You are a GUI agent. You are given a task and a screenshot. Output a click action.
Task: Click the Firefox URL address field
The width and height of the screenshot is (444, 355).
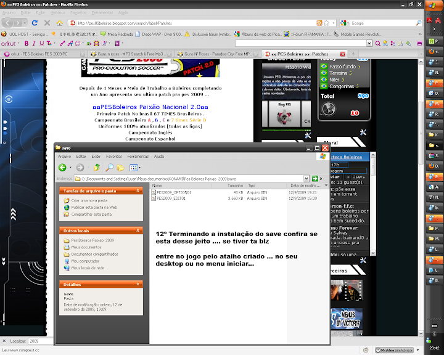pos(185,23)
